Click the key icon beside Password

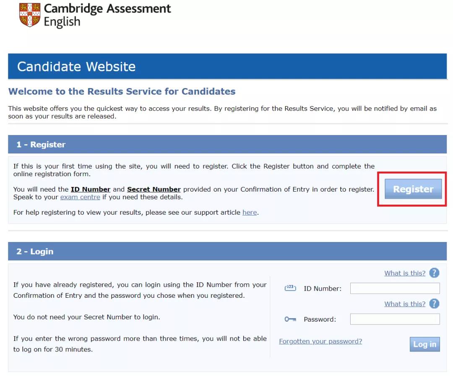(290, 319)
